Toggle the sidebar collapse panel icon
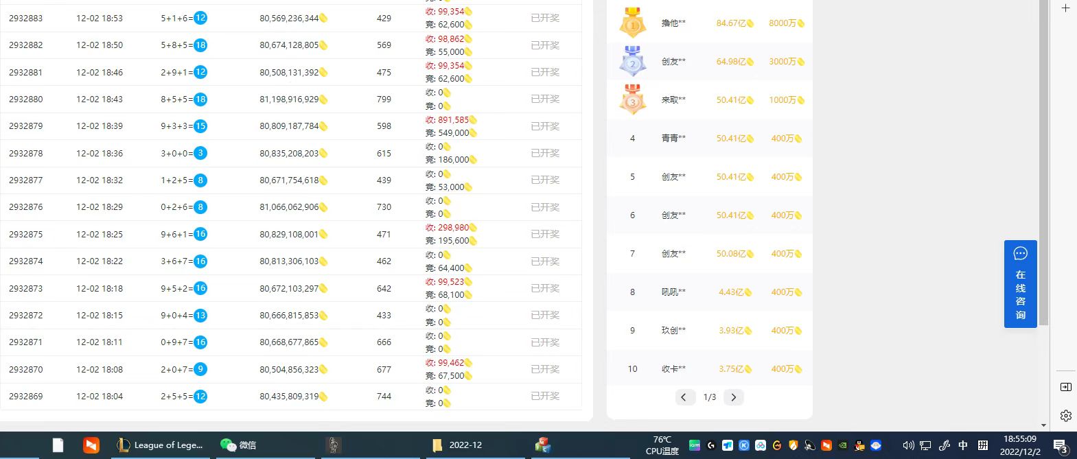This screenshot has width=1077, height=459. click(x=1065, y=387)
